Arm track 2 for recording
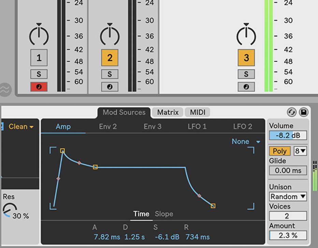 [x=109, y=87]
